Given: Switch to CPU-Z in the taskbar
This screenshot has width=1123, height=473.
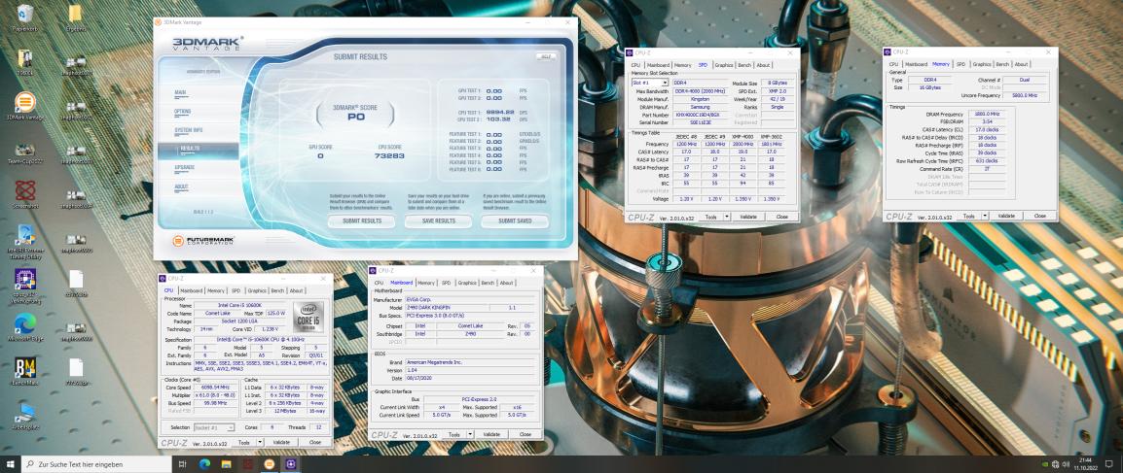Looking at the screenshot, I should coord(292,463).
